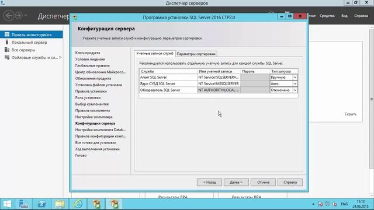Expand the Файловые службы arrow
The height and width of the screenshot is (210, 374).
(x=60, y=57)
